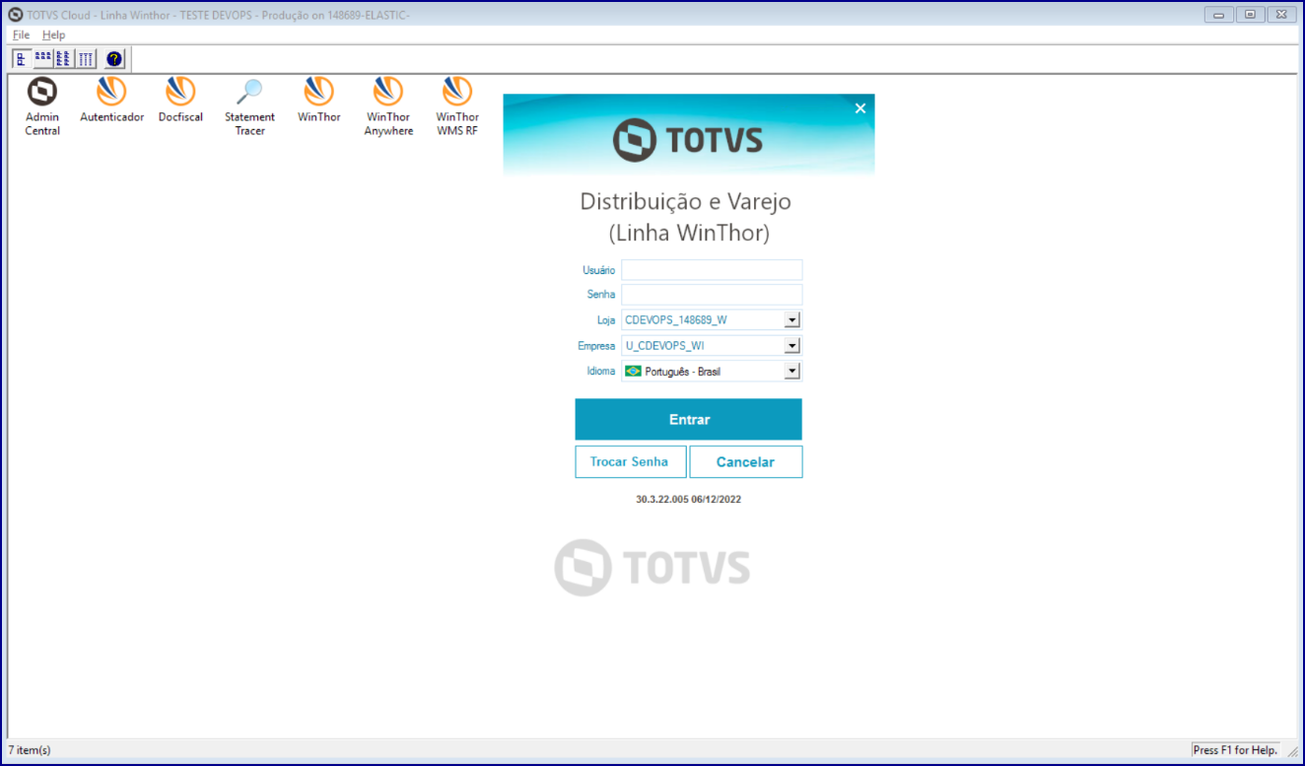Launch the Admin Central application icon
Image resolution: width=1305 pixels, height=766 pixels.
coord(42,106)
